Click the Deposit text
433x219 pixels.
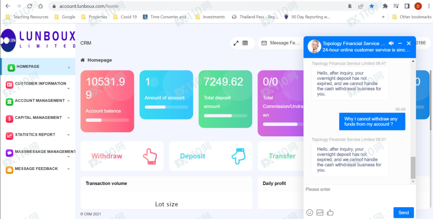tap(193, 156)
